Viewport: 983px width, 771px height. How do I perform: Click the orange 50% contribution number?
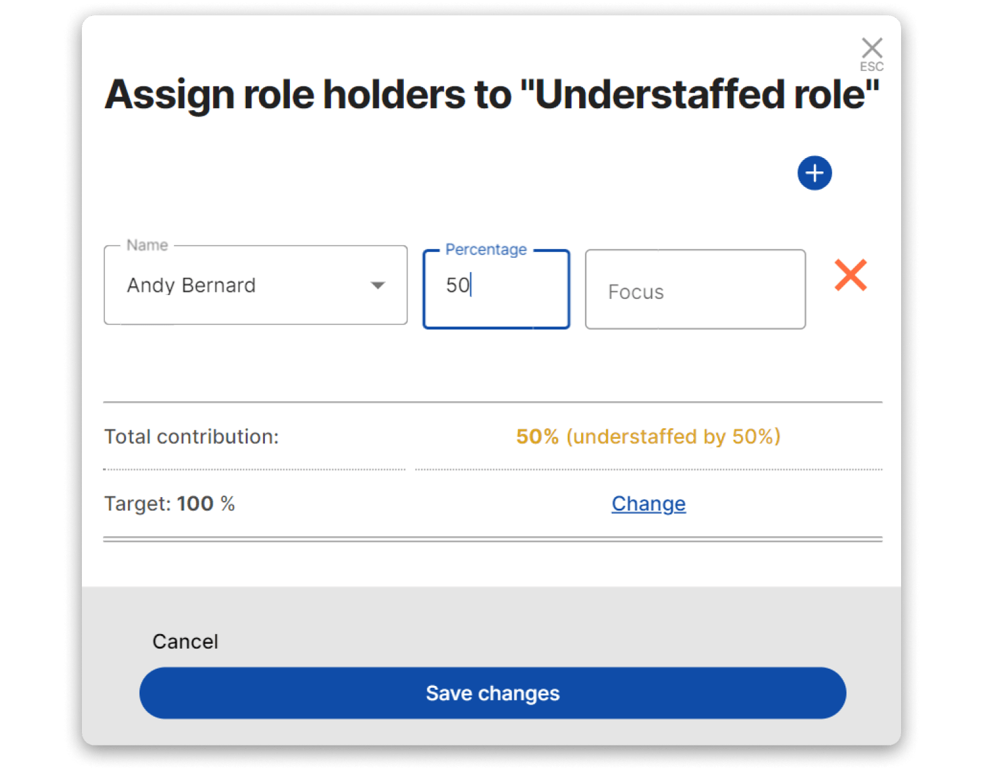[x=537, y=437]
